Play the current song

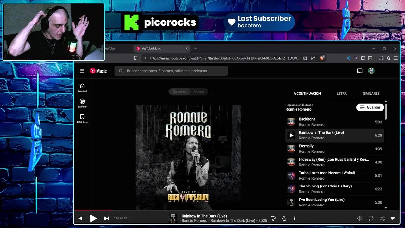tap(93, 218)
